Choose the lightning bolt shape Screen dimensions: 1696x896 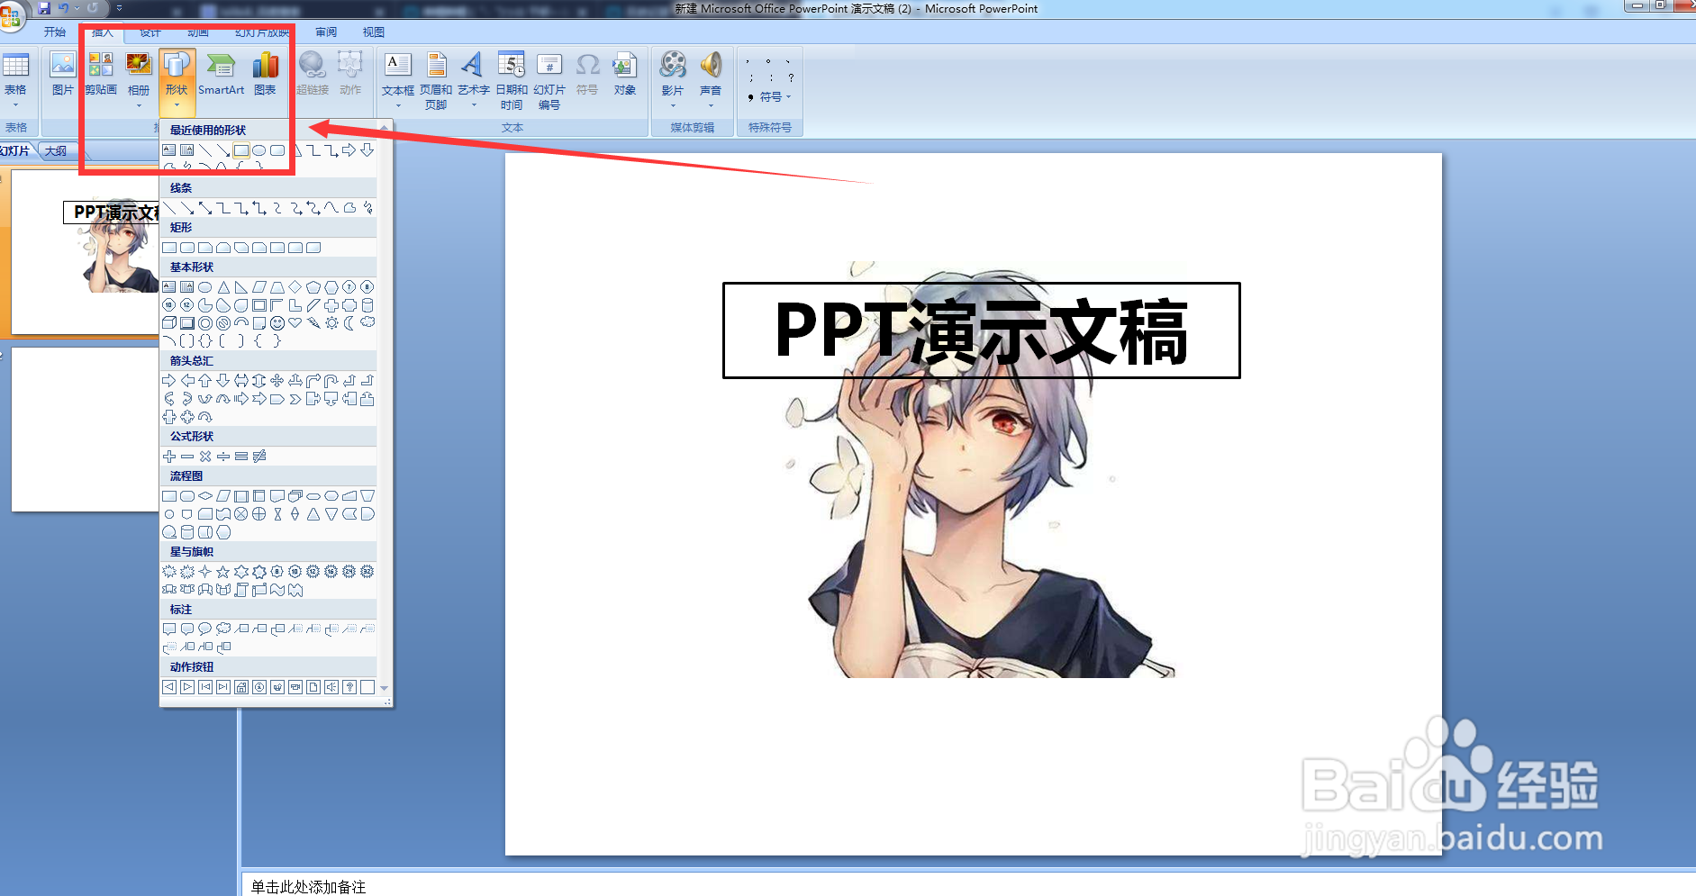[x=313, y=323]
